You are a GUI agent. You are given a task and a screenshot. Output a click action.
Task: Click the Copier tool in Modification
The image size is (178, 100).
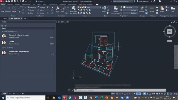tap(31, 10)
